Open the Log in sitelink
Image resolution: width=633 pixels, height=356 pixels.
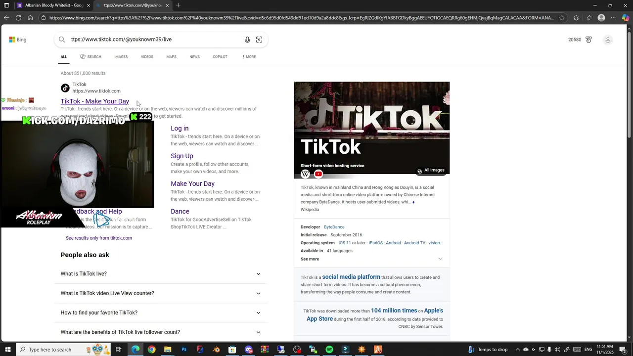pos(180,128)
